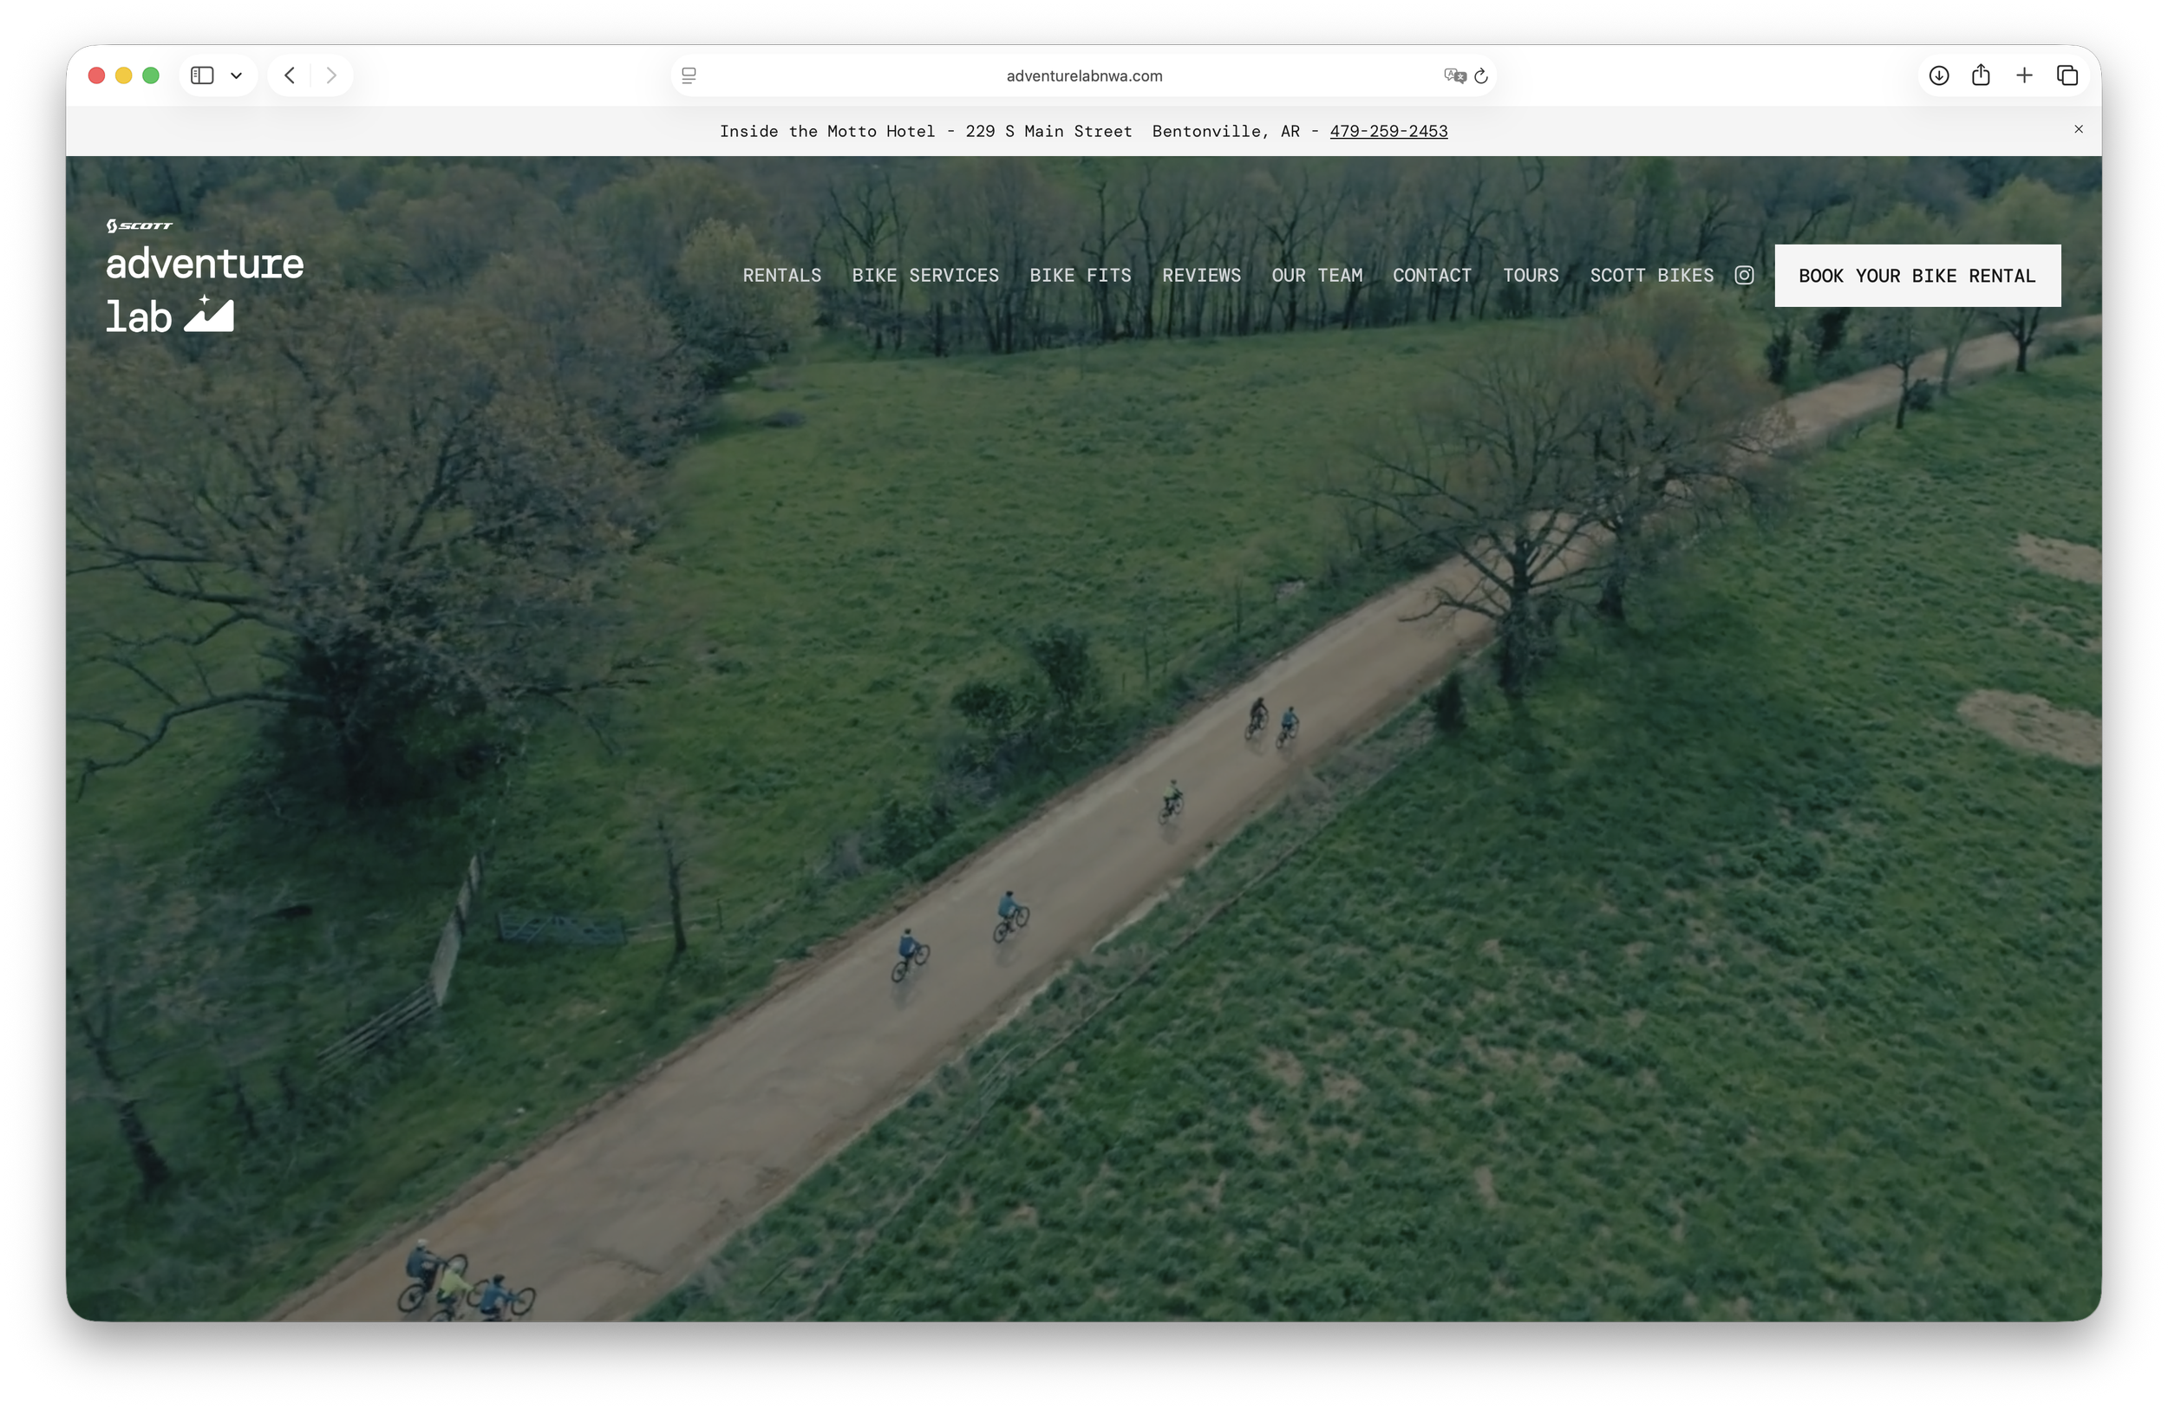Open a new tab with plus icon
This screenshot has height=1409, width=2168.
coord(2024,75)
